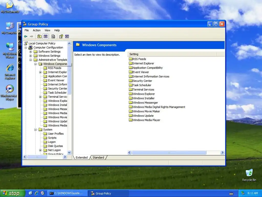Select Windows Explorer in the Setting list
Viewport: 262px width, 197px height.
click(142, 94)
